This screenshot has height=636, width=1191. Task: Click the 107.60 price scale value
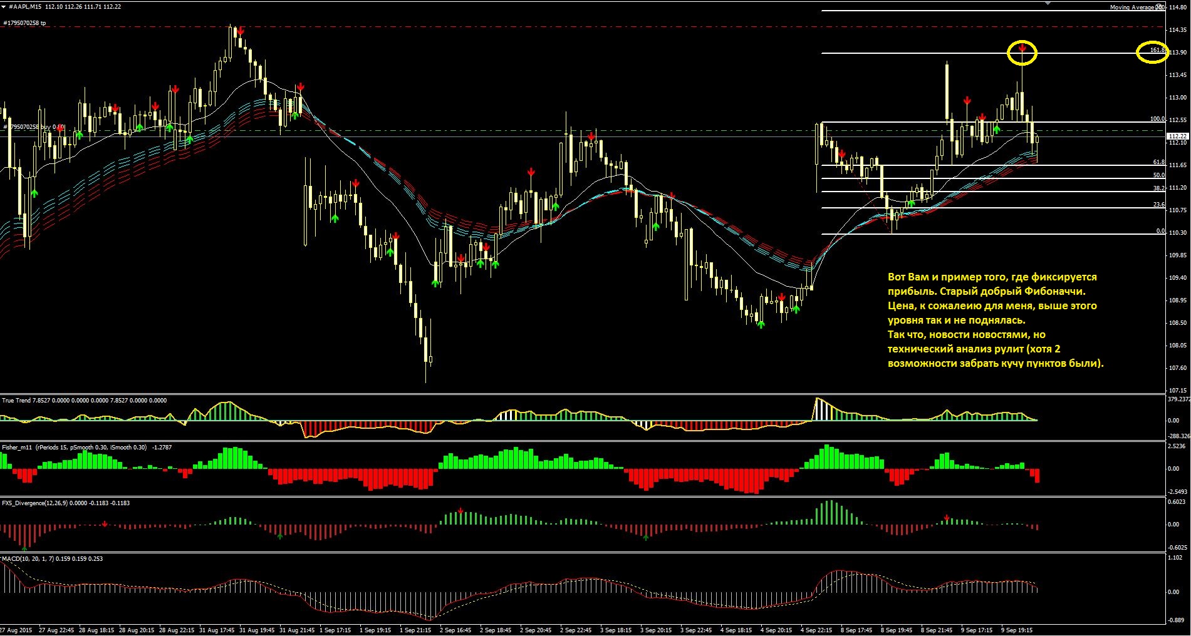point(1177,368)
